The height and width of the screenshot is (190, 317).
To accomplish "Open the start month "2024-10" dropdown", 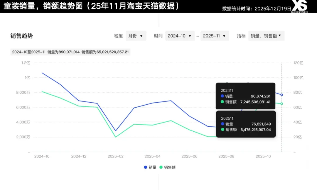I will (x=180, y=36).
